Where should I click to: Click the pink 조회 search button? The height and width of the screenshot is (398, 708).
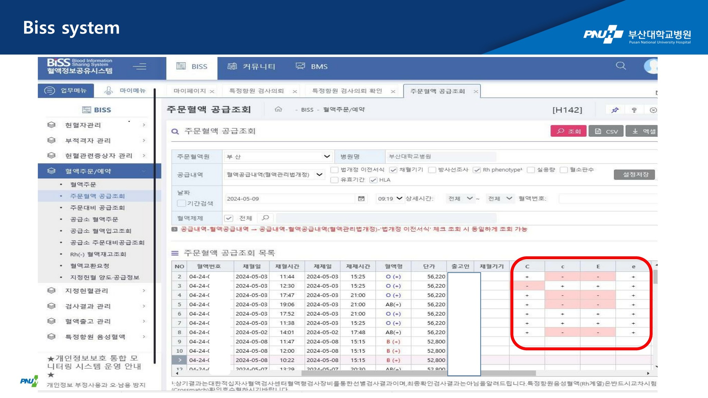(568, 131)
